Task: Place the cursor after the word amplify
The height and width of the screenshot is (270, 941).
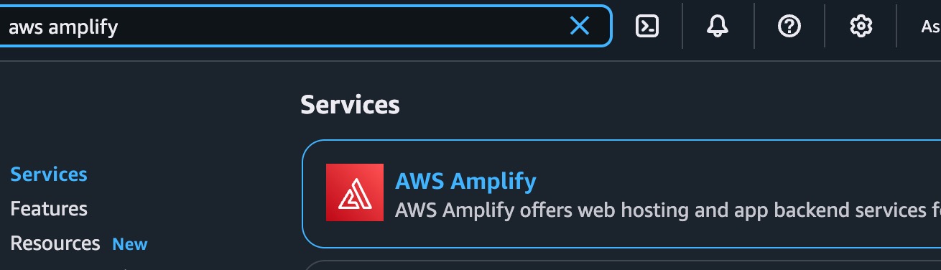Action: [x=119, y=27]
